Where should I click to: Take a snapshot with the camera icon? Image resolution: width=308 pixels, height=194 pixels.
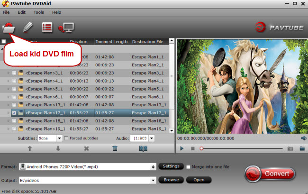[290, 148]
